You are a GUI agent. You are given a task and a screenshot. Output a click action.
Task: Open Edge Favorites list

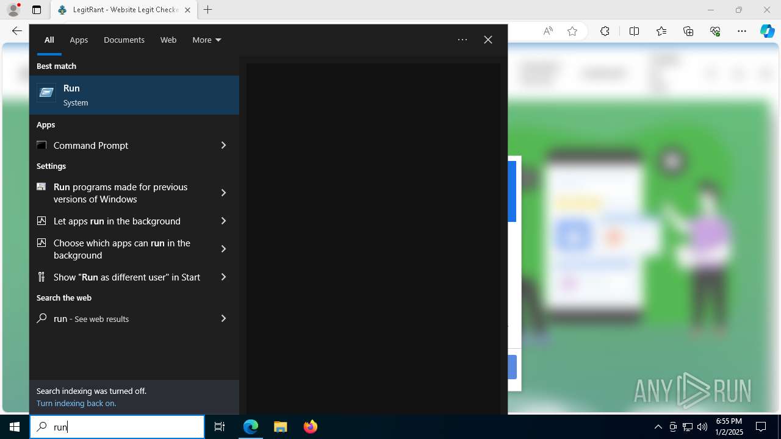point(661,31)
